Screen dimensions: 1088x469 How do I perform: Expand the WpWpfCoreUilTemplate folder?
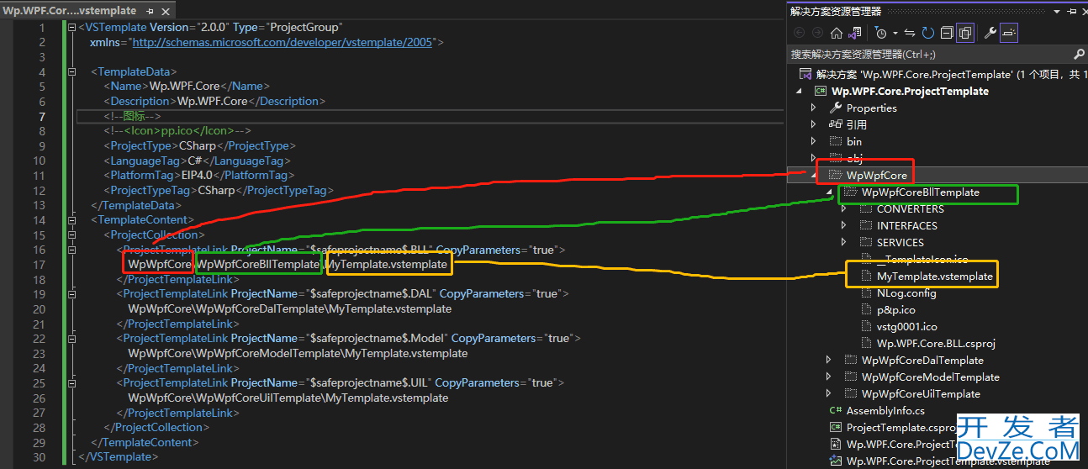(x=829, y=393)
